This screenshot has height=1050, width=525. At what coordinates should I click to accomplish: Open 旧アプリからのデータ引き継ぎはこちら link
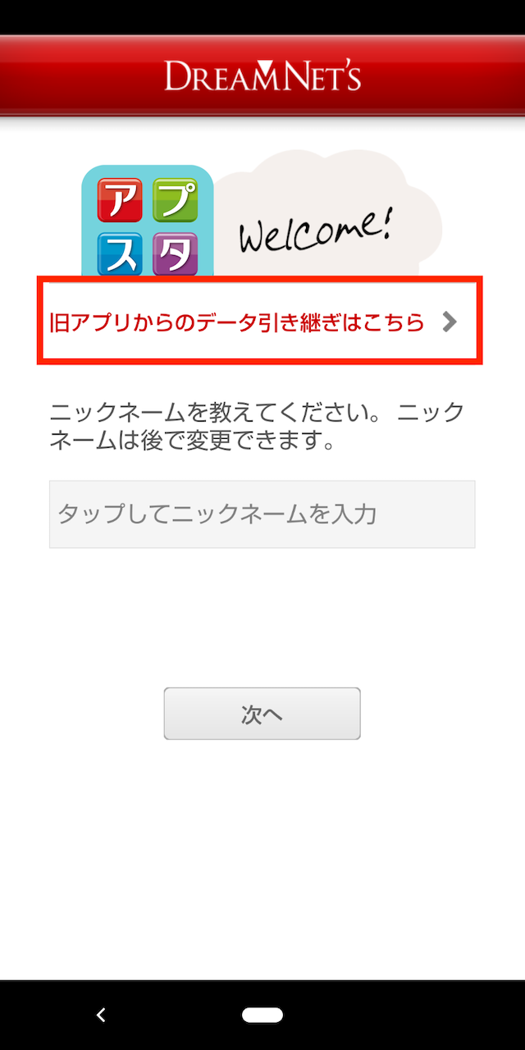coord(236,322)
